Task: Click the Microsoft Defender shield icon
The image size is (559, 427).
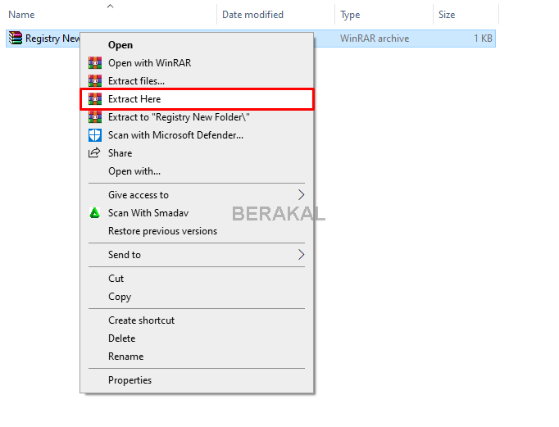Action: pyautogui.click(x=94, y=135)
